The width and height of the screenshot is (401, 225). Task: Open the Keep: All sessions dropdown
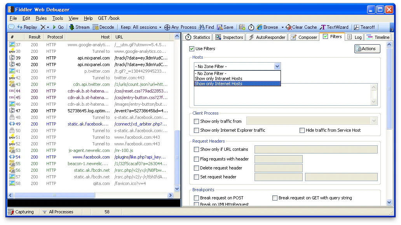[x=141, y=27]
